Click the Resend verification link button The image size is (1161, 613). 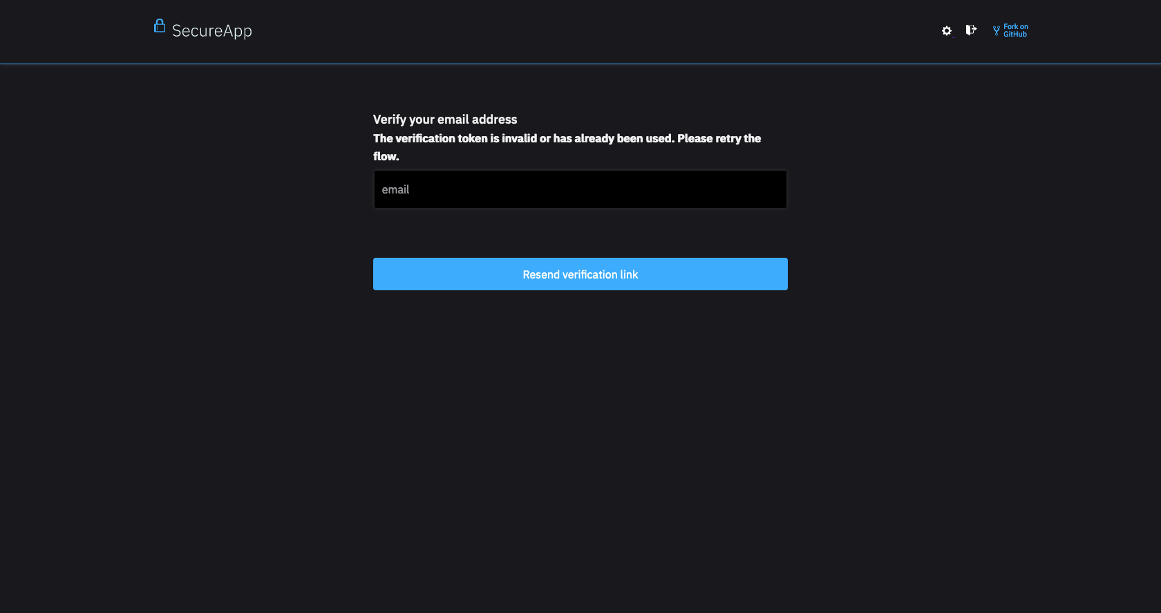pyautogui.click(x=580, y=274)
